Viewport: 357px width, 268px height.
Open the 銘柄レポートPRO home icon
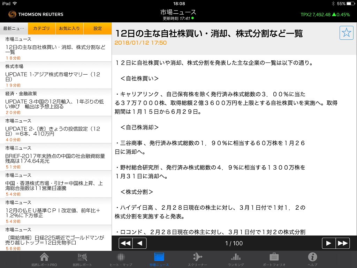coord(44,259)
